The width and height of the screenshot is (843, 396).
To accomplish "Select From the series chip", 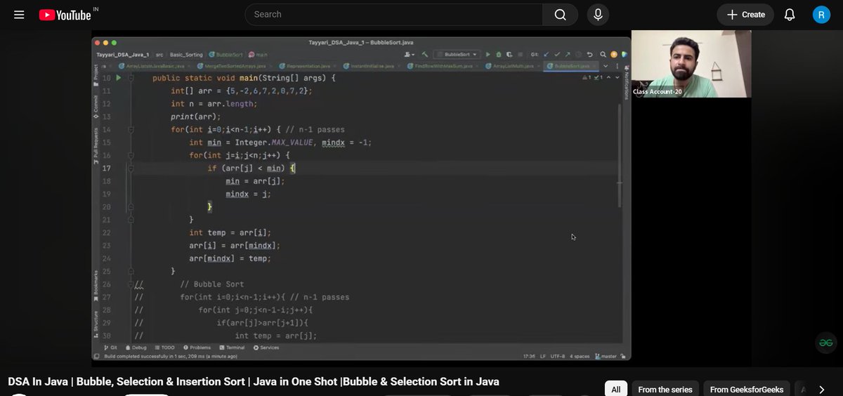I will pyautogui.click(x=665, y=389).
